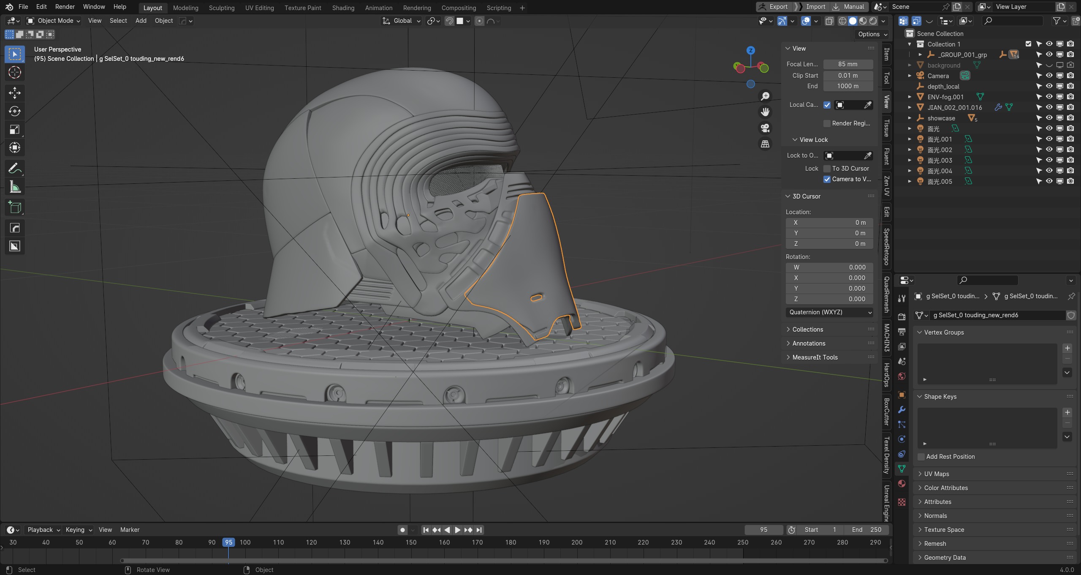Screen dimensions: 1081x575
Task: Open World properties tab icon
Action: pos(902,376)
